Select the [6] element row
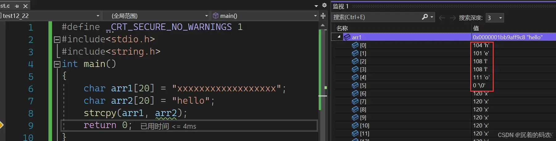556x141 pixels. (443, 93)
